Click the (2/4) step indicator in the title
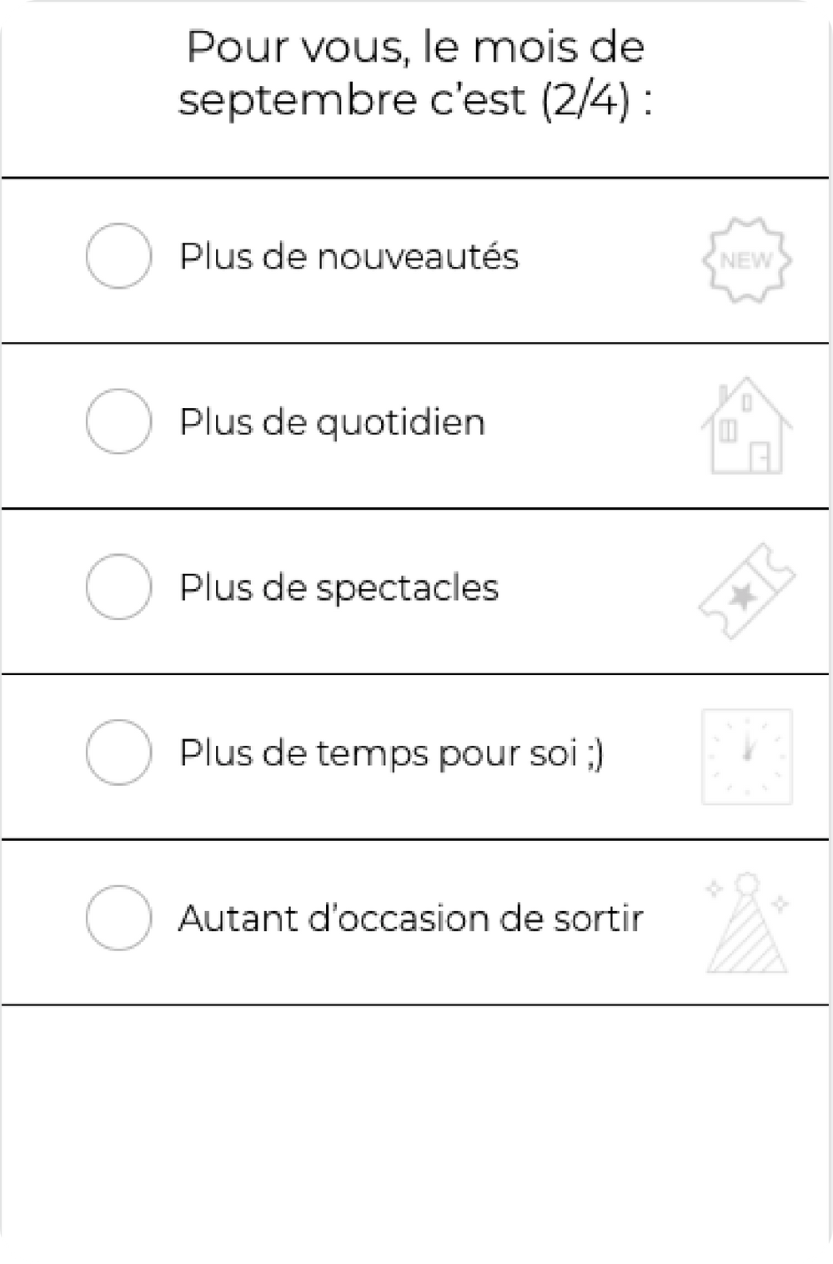This screenshot has height=1264, width=833. (x=585, y=100)
